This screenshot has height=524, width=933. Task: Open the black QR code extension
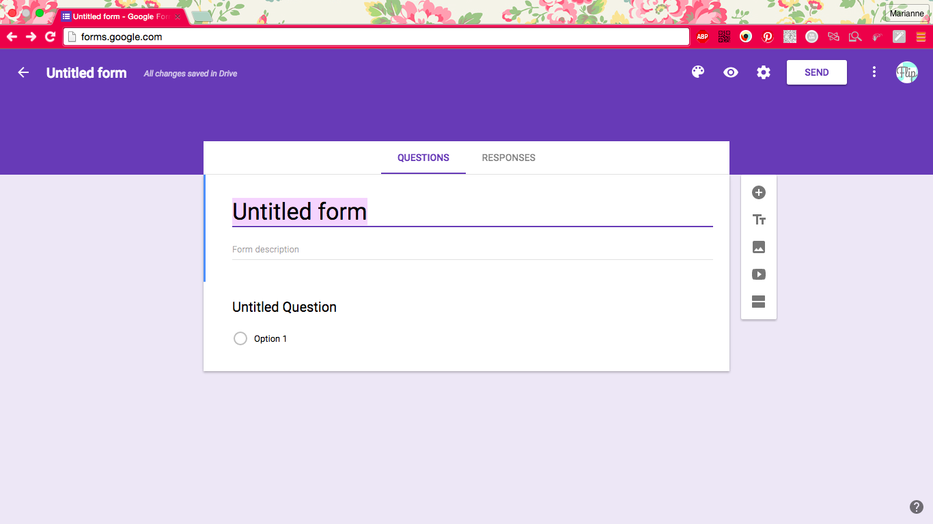[725, 37]
